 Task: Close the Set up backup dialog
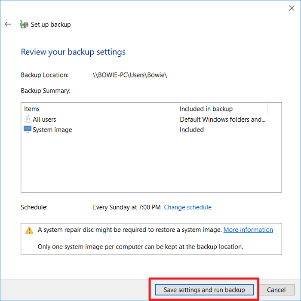pos(292,8)
